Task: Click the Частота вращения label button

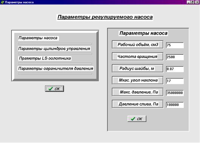Action: 138,57
